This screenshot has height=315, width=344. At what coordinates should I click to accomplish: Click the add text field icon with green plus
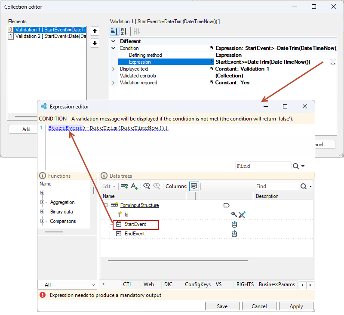(x=134, y=186)
